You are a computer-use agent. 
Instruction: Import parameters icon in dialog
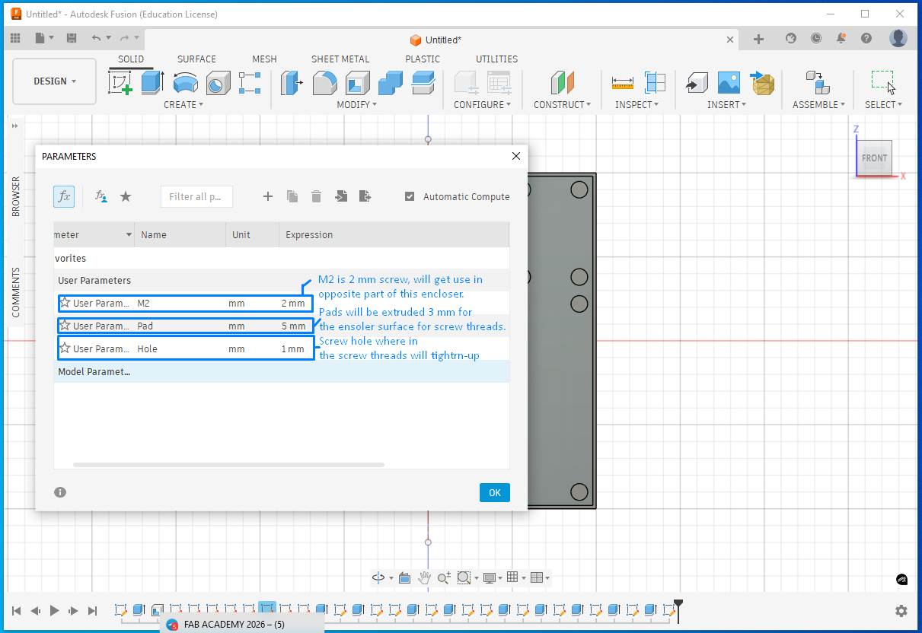pos(340,196)
